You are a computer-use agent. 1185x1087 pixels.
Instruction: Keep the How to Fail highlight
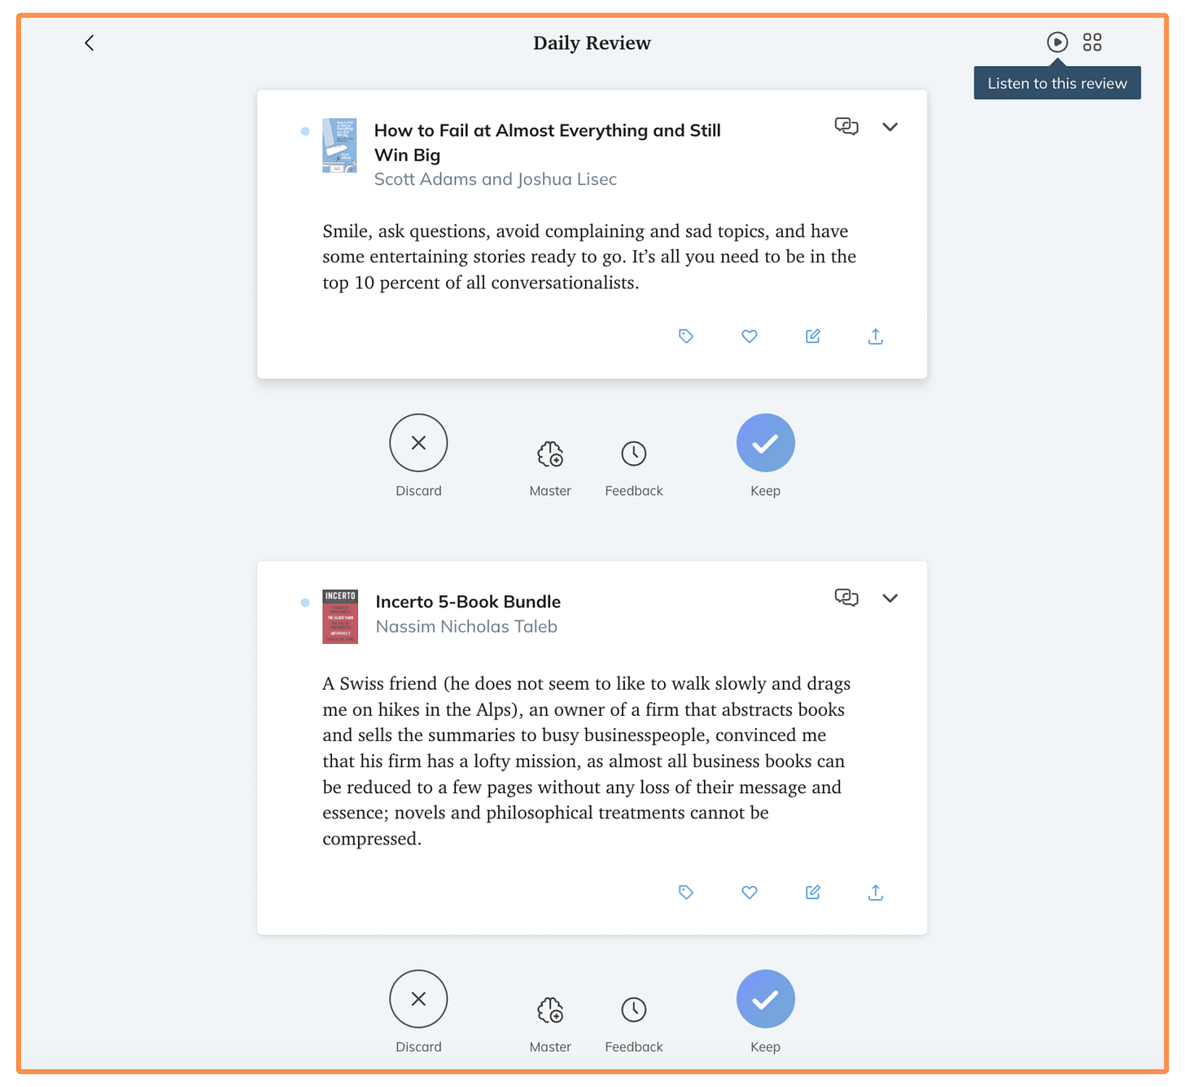coord(765,443)
